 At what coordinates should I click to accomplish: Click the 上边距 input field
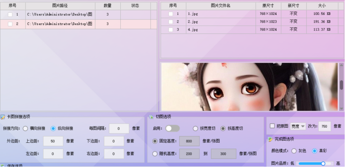pyautogui.click(x=53, y=141)
